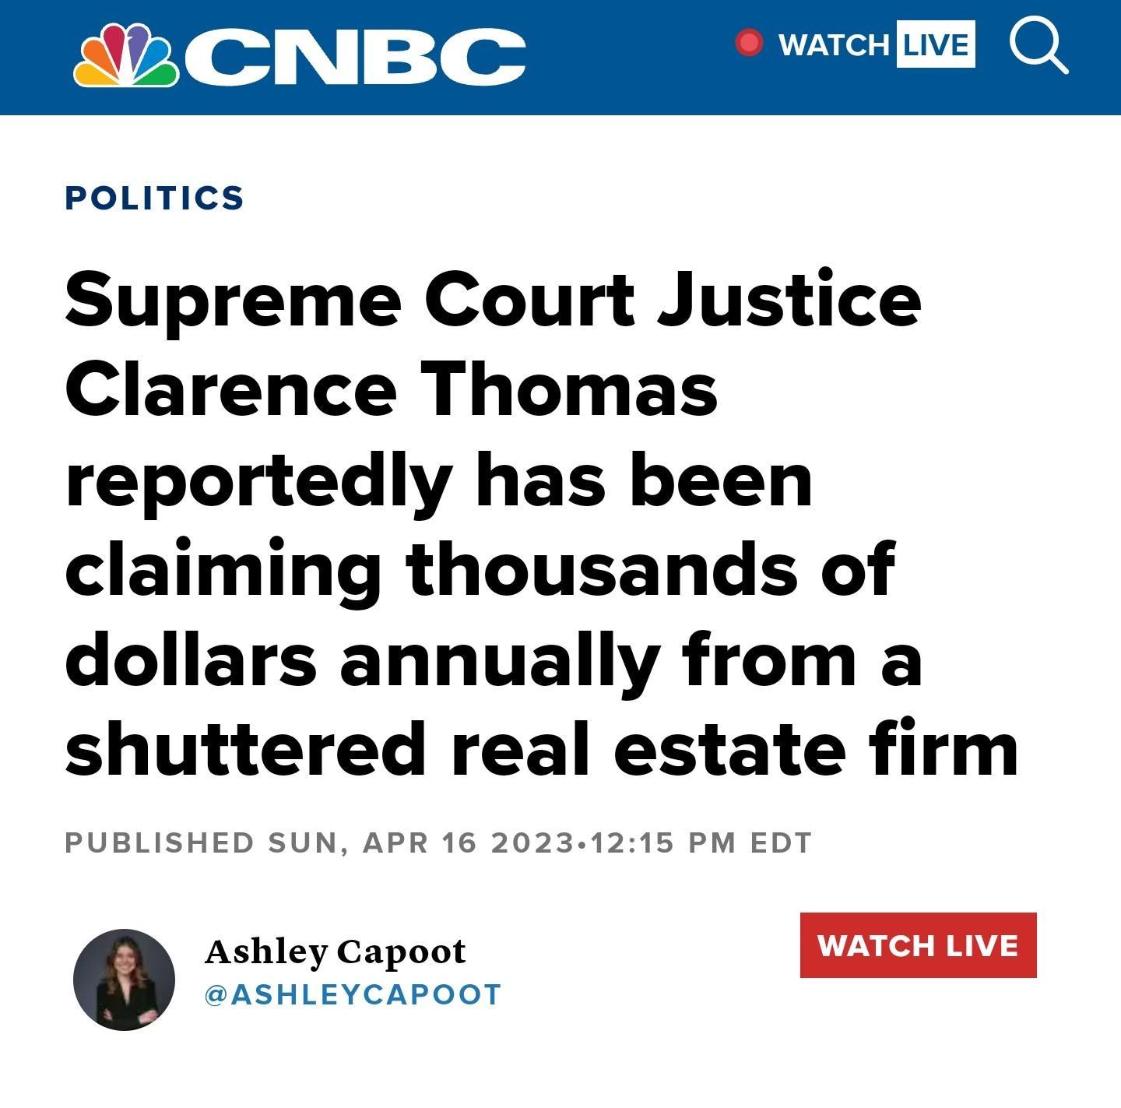Select the CNBC wordmark in the header
1121x1108 pixels.
[x=354, y=52]
